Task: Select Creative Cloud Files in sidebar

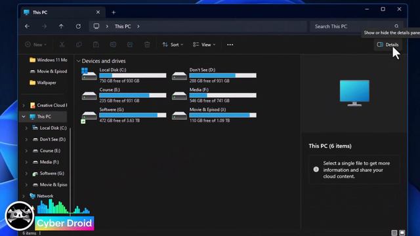Action: 48,106
